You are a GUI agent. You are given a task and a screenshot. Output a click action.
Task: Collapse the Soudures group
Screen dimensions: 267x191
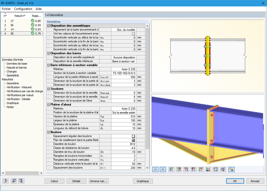click(x=49, y=89)
